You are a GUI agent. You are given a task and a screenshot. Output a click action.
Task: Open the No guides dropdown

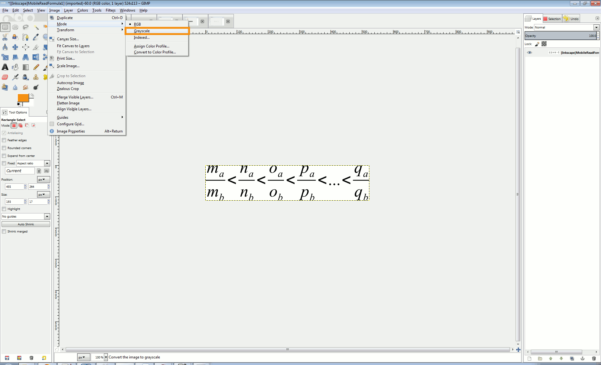(47, 217)
